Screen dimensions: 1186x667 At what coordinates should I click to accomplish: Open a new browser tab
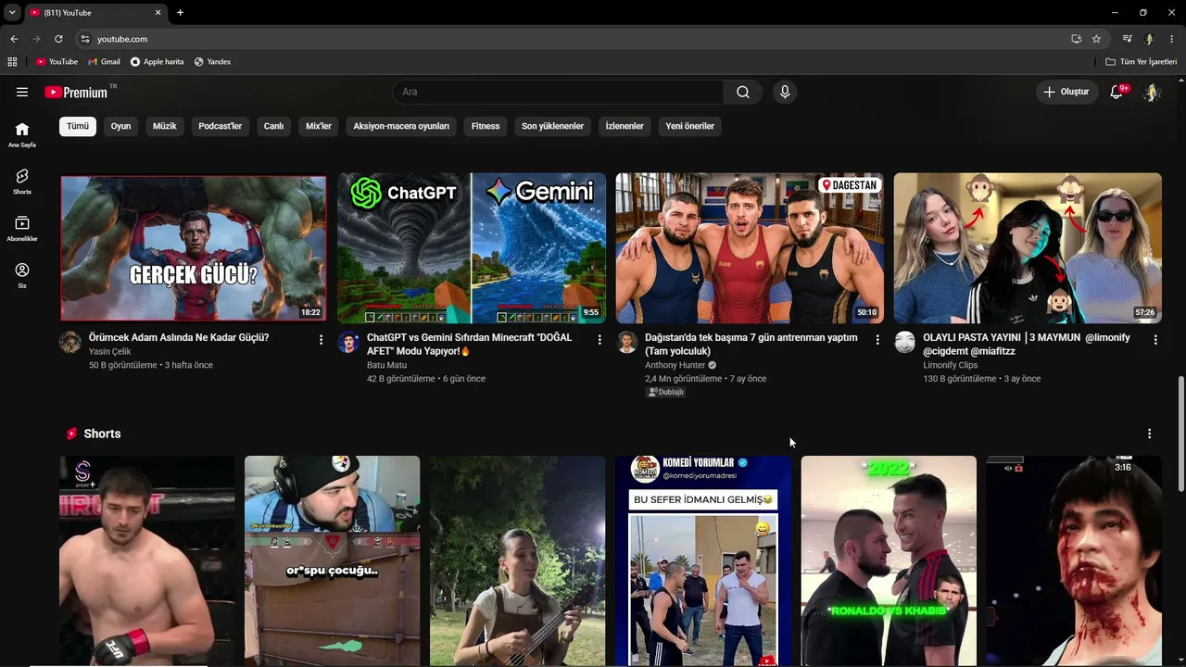click(180, 13)
